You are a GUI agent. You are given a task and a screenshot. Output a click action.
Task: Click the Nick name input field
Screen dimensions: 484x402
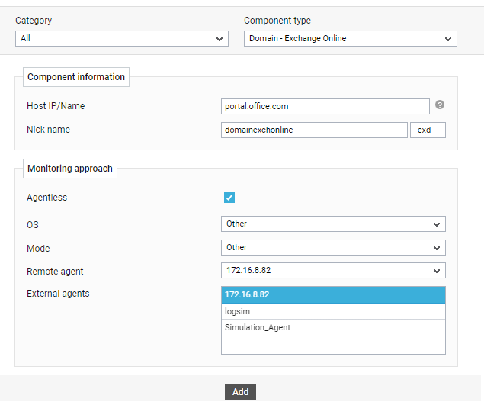coord(314,130)
